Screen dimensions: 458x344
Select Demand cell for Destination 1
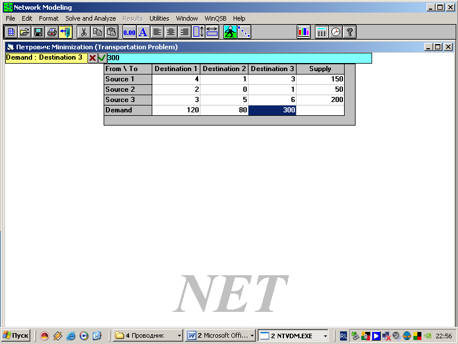tap(176, 110)
